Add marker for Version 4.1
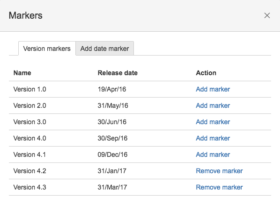 213,155
